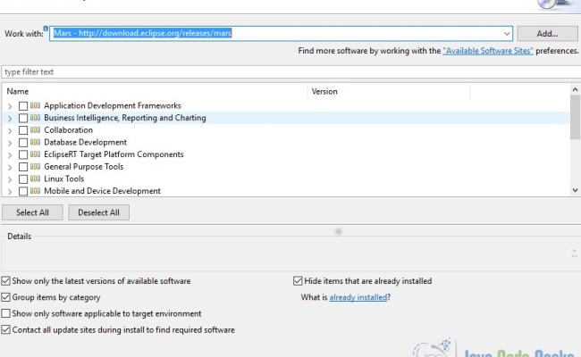Screen dimensions: 581x357
Task: Expand the Linux Tools tree node
Action: pos(10,179)
